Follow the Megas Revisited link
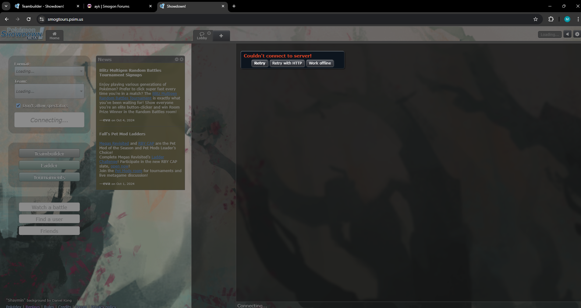The height and width of the screenshot is (308, 581). [114, 144]
